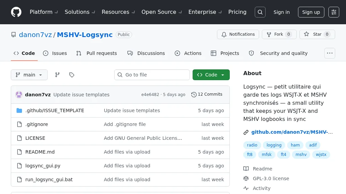Click the radio topic tag
Viewport: 346px width, 194px height.
(252, 145)
